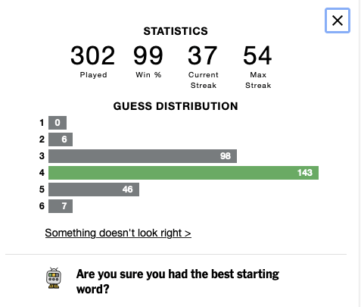The image size is (361, 307).
Task: Click the "Are you sure you had the best starting word?" prompt
Action: 178,281
